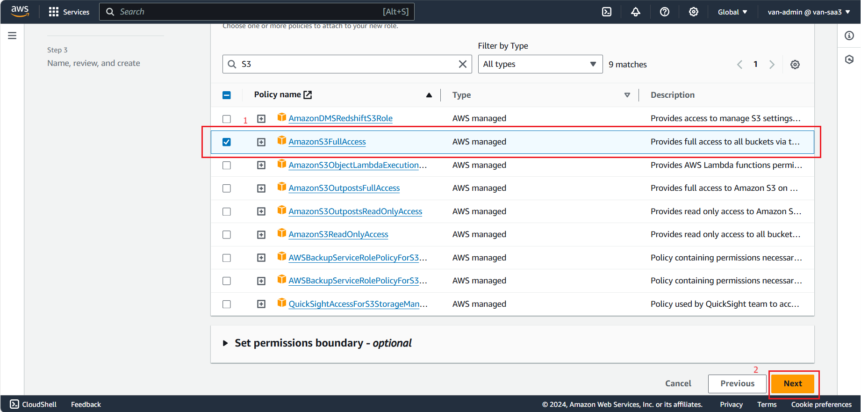Go to previous page of policy results
The height and width of the screenshot is (412, 861).
click(x=739, y=65)
